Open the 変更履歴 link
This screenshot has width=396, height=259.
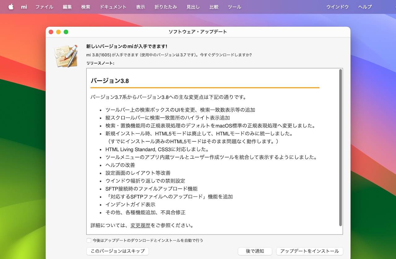click(140, 225)
